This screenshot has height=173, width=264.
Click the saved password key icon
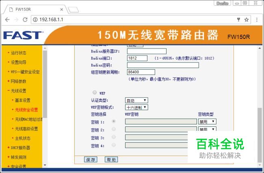[238, 20]
